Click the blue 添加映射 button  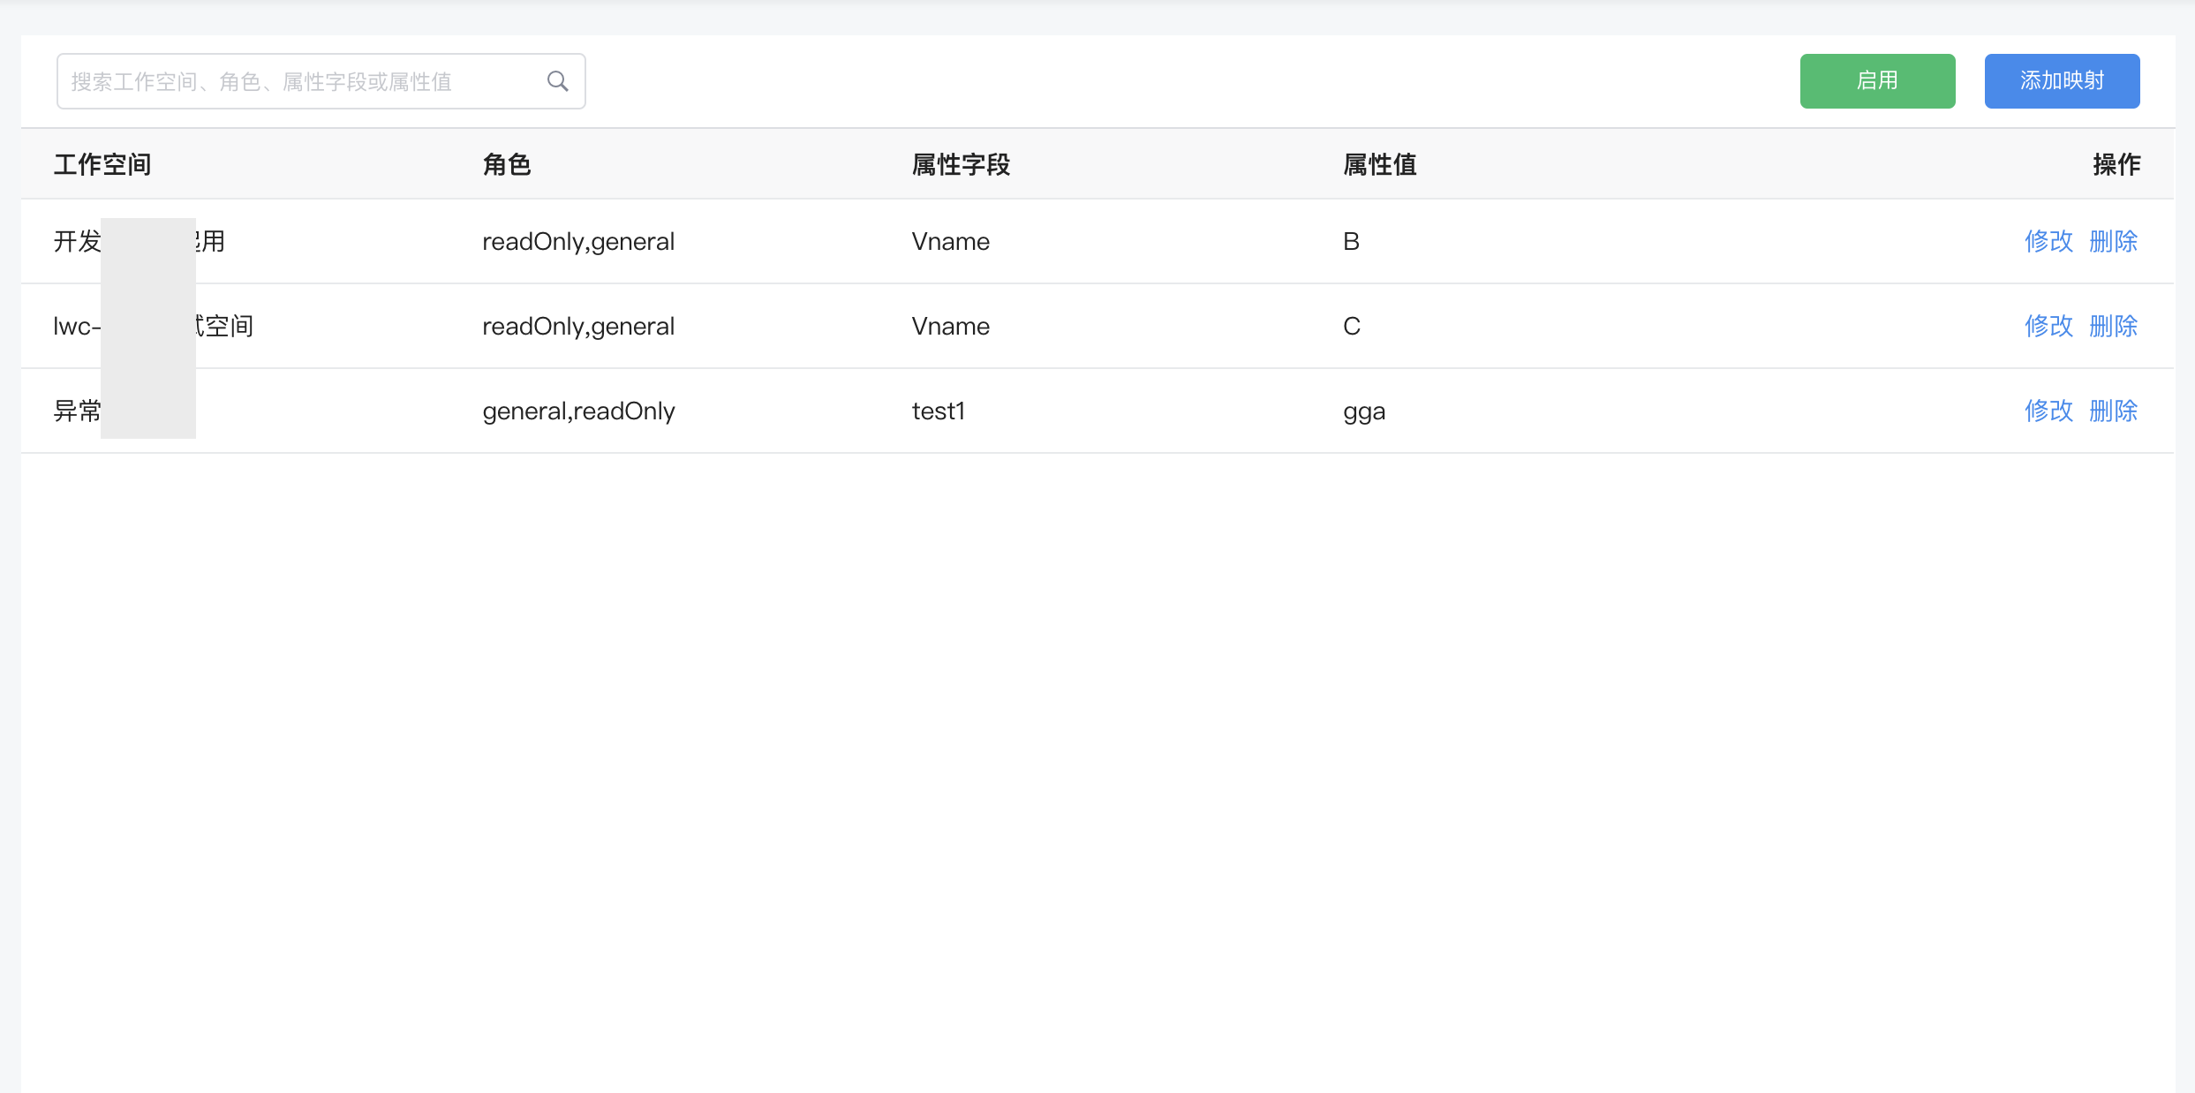tap(2062, 81)
